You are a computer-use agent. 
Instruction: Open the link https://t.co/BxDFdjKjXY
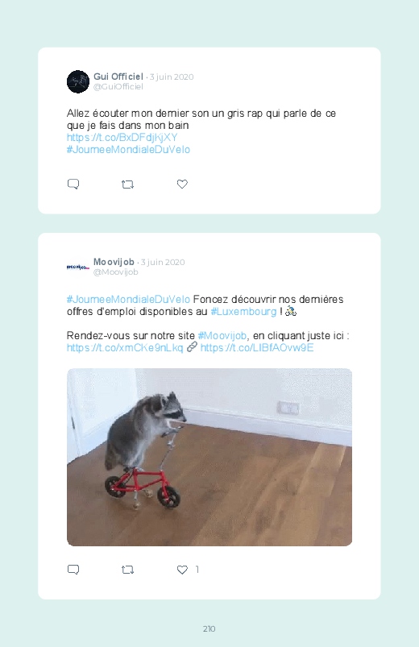pos(122,138)
